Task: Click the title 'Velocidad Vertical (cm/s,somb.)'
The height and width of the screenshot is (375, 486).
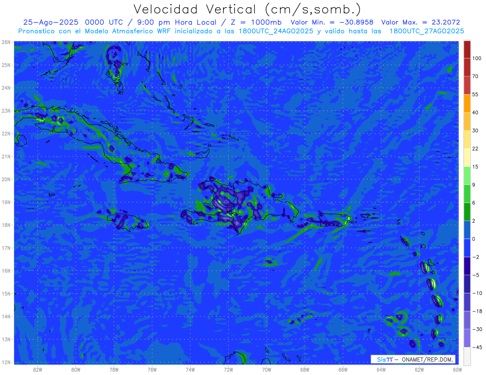Action: click(x=247, y=9)
